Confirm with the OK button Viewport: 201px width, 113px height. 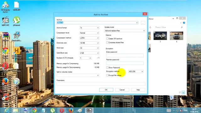[106, 90]
